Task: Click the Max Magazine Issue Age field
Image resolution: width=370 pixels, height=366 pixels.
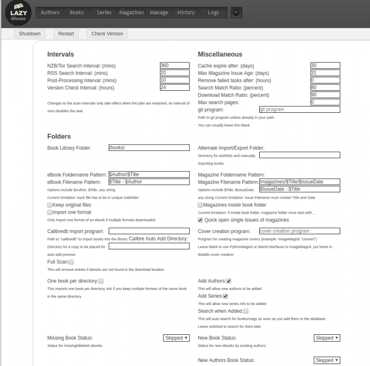Action: 325,73
